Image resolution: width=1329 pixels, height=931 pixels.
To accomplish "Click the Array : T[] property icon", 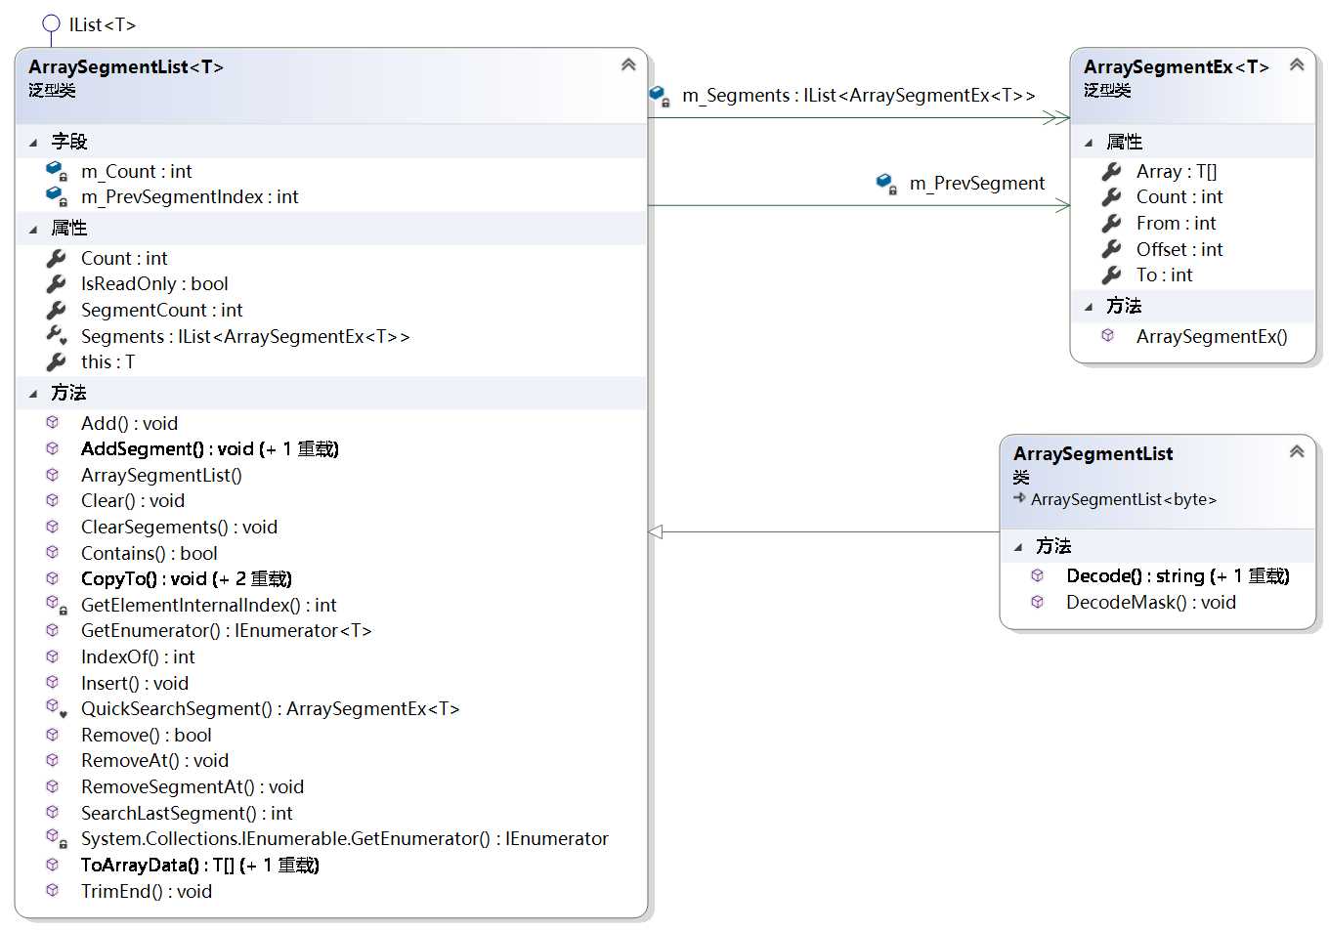I will 1111,171.
